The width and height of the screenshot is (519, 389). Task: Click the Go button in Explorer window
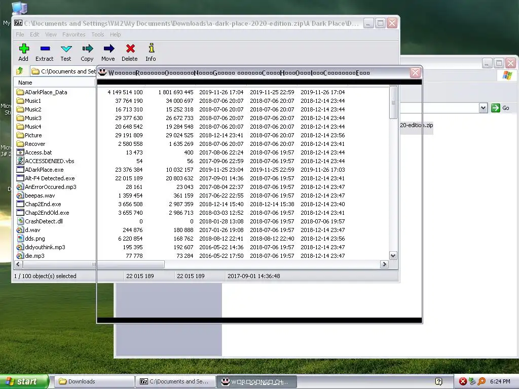[500, 108]
